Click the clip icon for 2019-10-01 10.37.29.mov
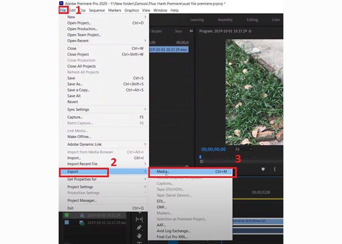The width and height of the screenshot is (342, 244). pos(82,223)
